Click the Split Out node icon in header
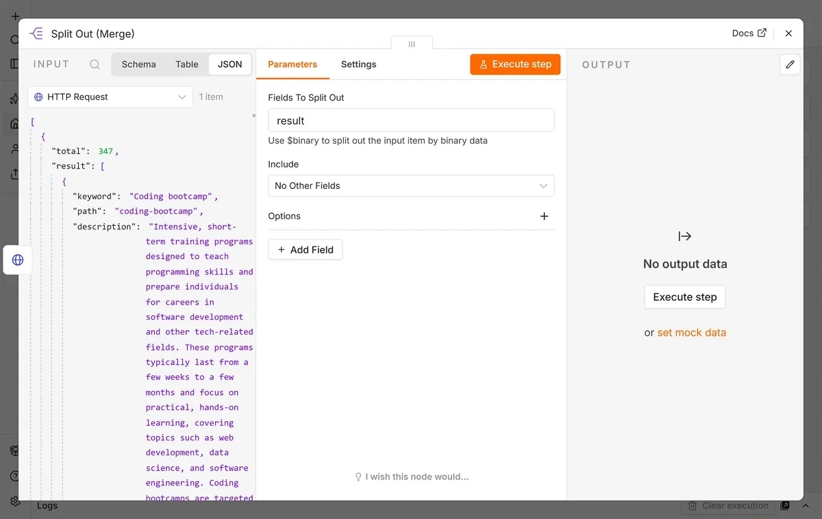This screenshot has width=822, height=519. [x=36, y=34]
